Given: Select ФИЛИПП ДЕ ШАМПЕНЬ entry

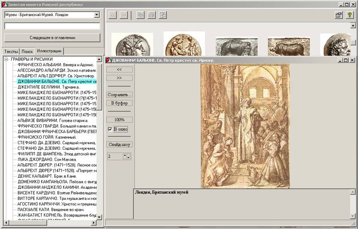Looking at the screenshot, I should click(x=57, y=154).
